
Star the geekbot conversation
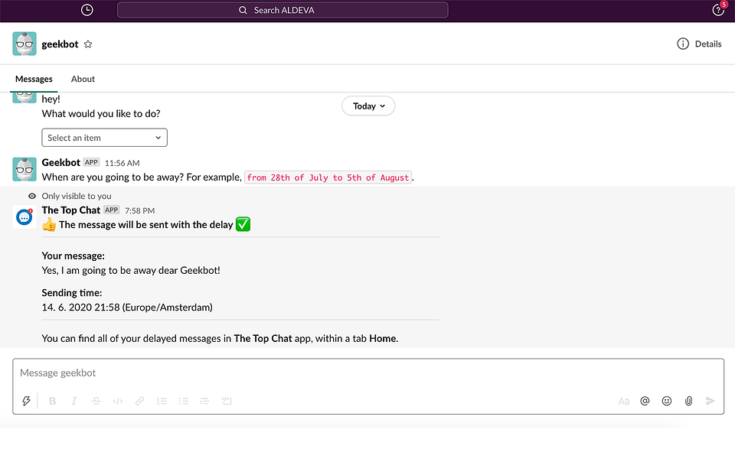[x=87, y=44]
